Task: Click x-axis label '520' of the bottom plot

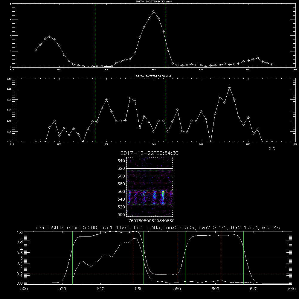Action: point(62,289)
